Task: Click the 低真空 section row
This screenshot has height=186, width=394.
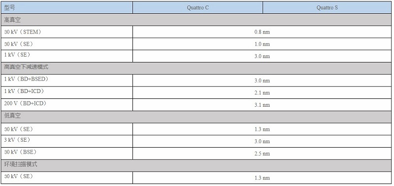Action: (x=196, y=117)
